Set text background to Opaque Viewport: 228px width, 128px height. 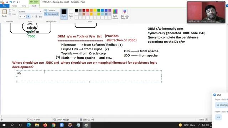point(50,10)
